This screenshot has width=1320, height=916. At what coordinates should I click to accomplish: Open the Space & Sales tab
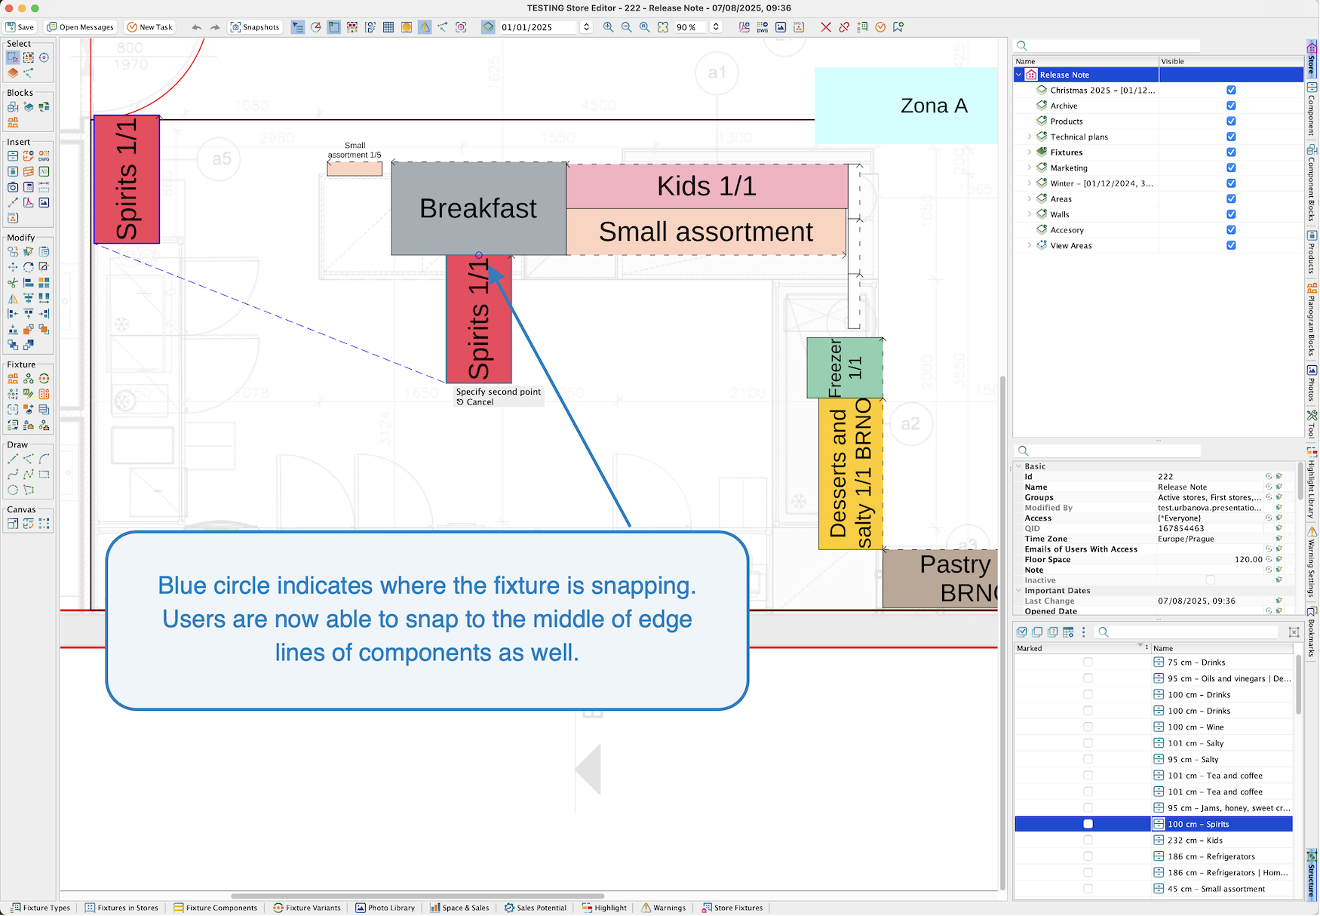coord(460,908)
